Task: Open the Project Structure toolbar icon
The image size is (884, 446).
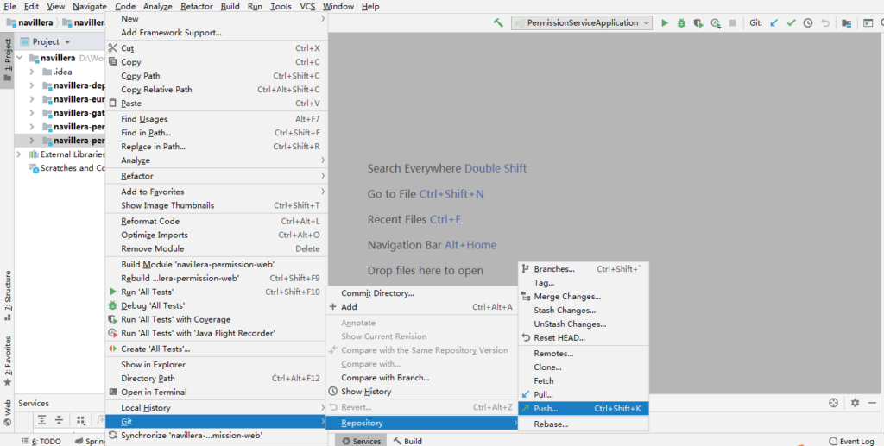Action: (846, 23)
